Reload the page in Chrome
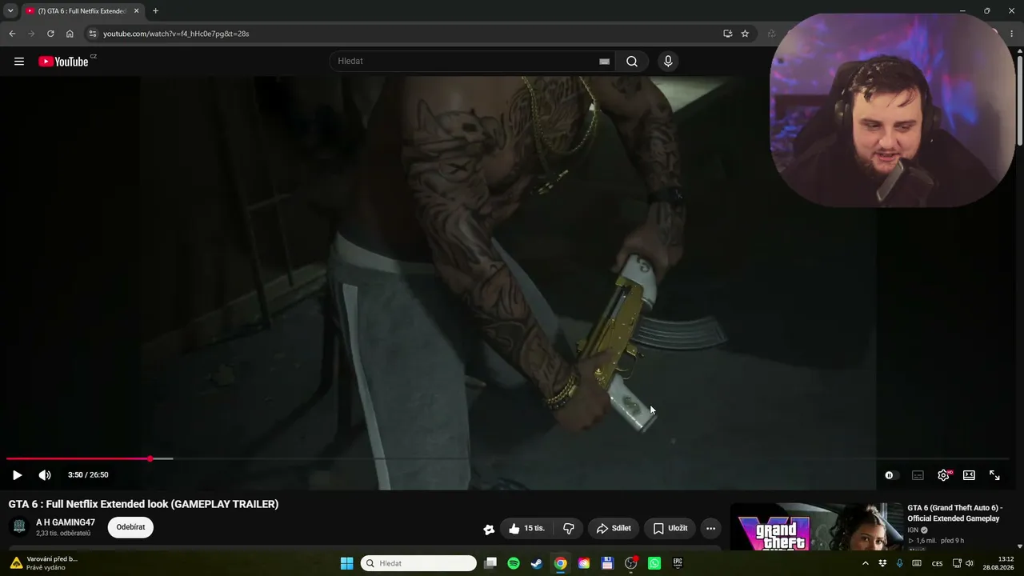 pos(50,34)
